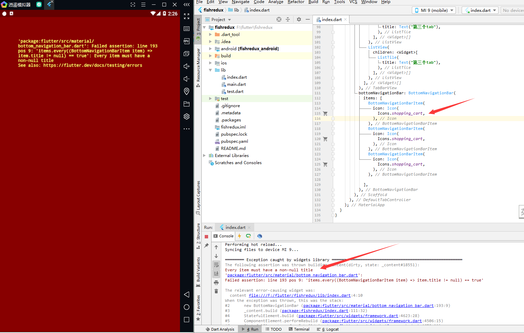Image resolution: width=524 pixels, height=333 pixels.
Task: Collapse fishredux root folder
Action: 204,27
